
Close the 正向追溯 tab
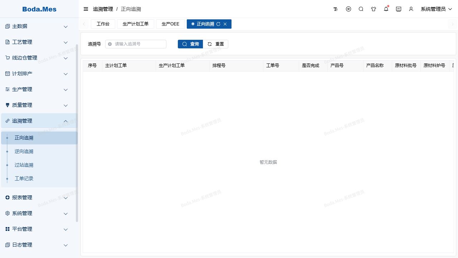coord(225,24)
